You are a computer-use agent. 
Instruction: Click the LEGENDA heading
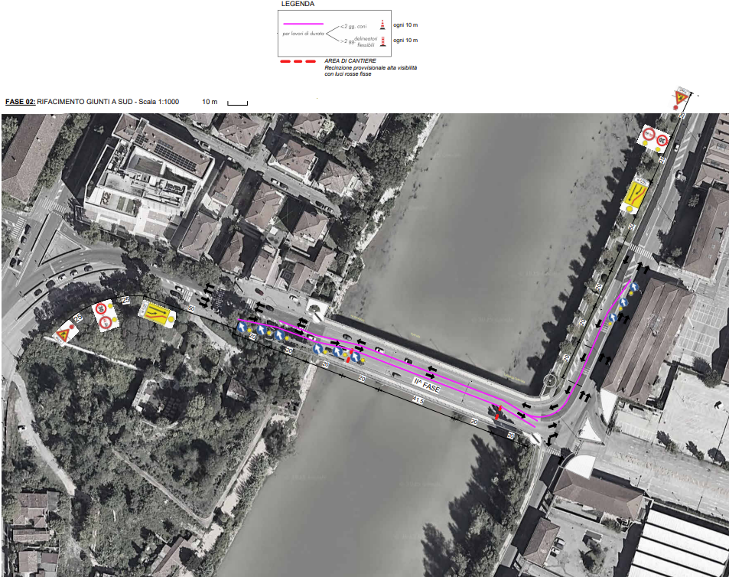point(298,4)
